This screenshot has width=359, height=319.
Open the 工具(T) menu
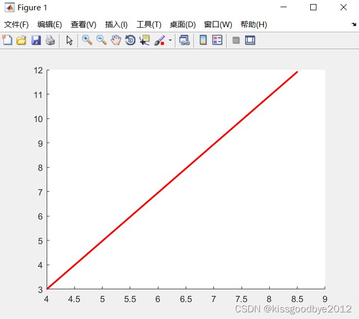pos(149,25)
